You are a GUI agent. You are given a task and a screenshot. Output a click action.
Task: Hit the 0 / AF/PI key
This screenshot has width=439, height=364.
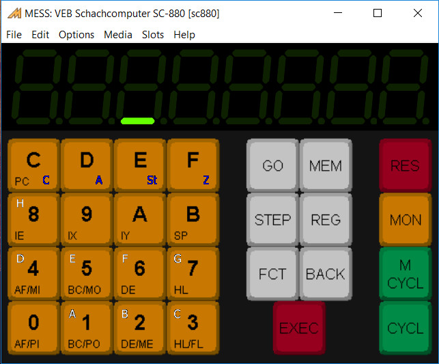[33, 328]
